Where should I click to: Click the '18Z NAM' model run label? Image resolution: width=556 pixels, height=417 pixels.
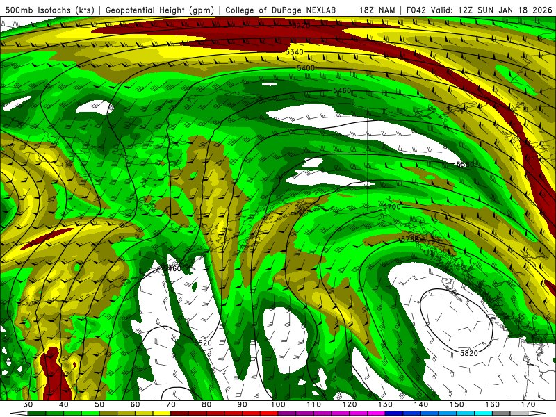377,10
